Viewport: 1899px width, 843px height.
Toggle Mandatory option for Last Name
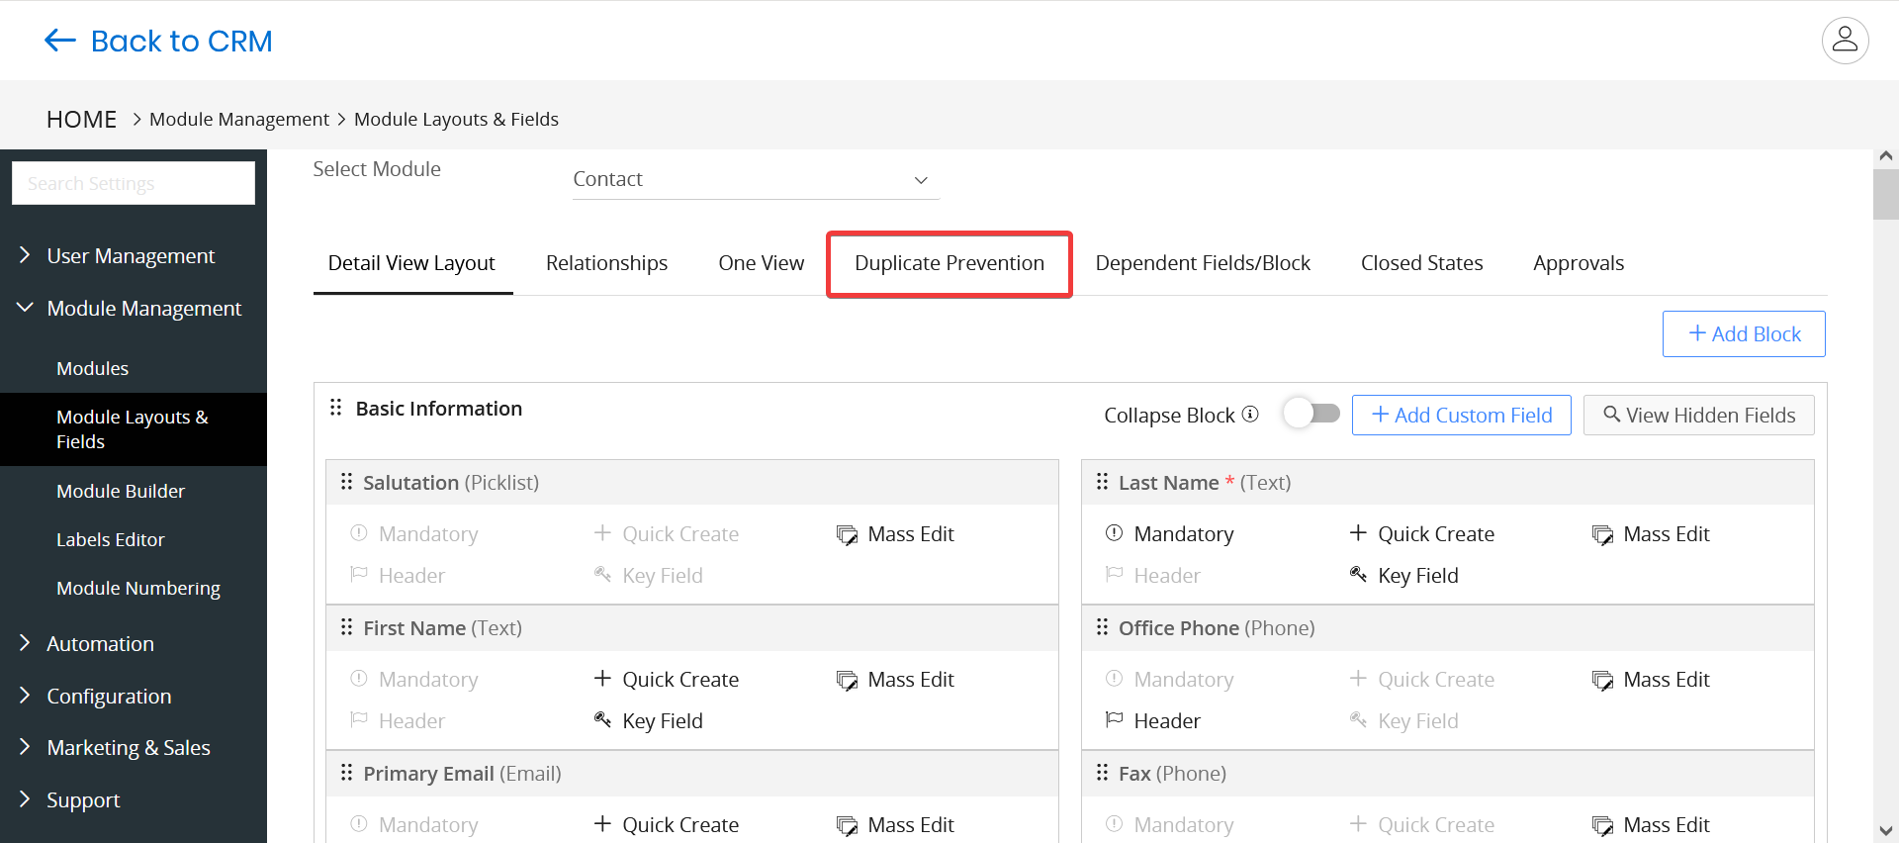1169,534
